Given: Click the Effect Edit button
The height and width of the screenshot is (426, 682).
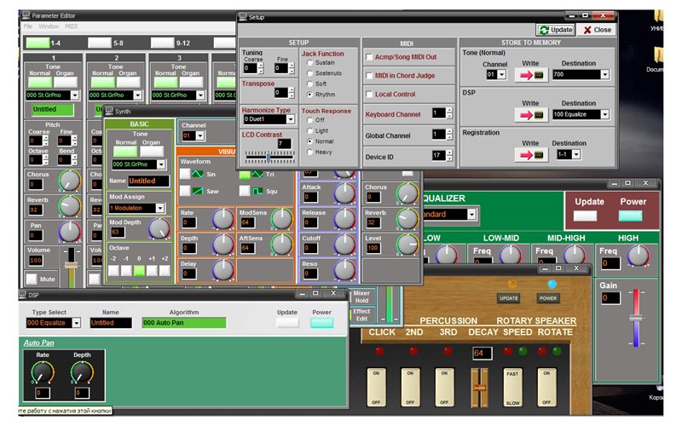Looking at the screenshot, I should coord(361,315).
